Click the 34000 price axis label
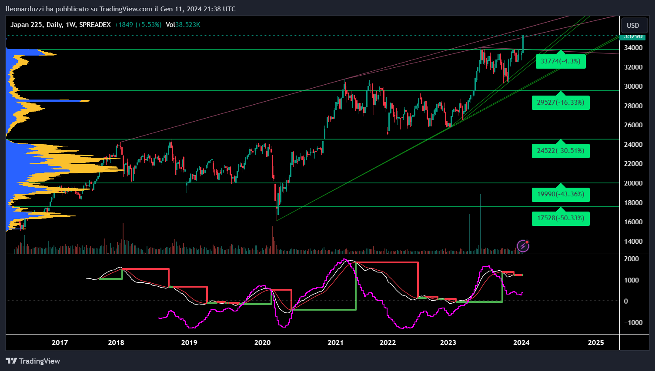The image size is (655, 371). click(x=633, y=48)
